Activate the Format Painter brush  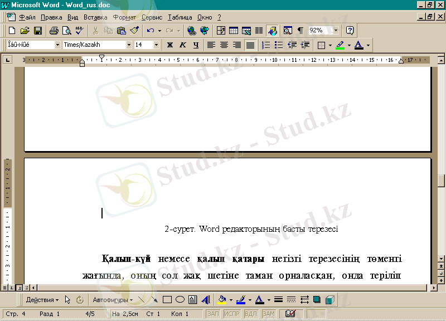tap(134, 31)
